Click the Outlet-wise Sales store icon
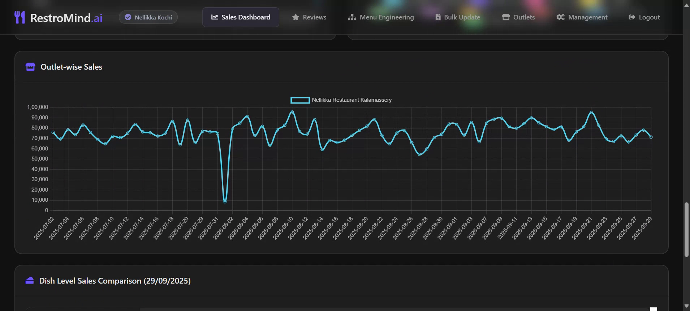 pos(30,67)
